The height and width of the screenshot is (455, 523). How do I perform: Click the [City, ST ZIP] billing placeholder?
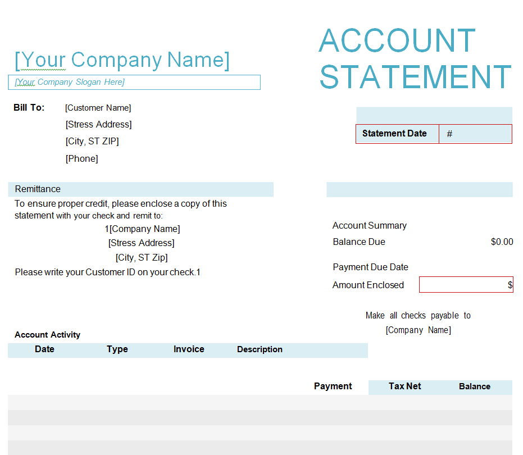pyautogui.click(x=92, y=142)
